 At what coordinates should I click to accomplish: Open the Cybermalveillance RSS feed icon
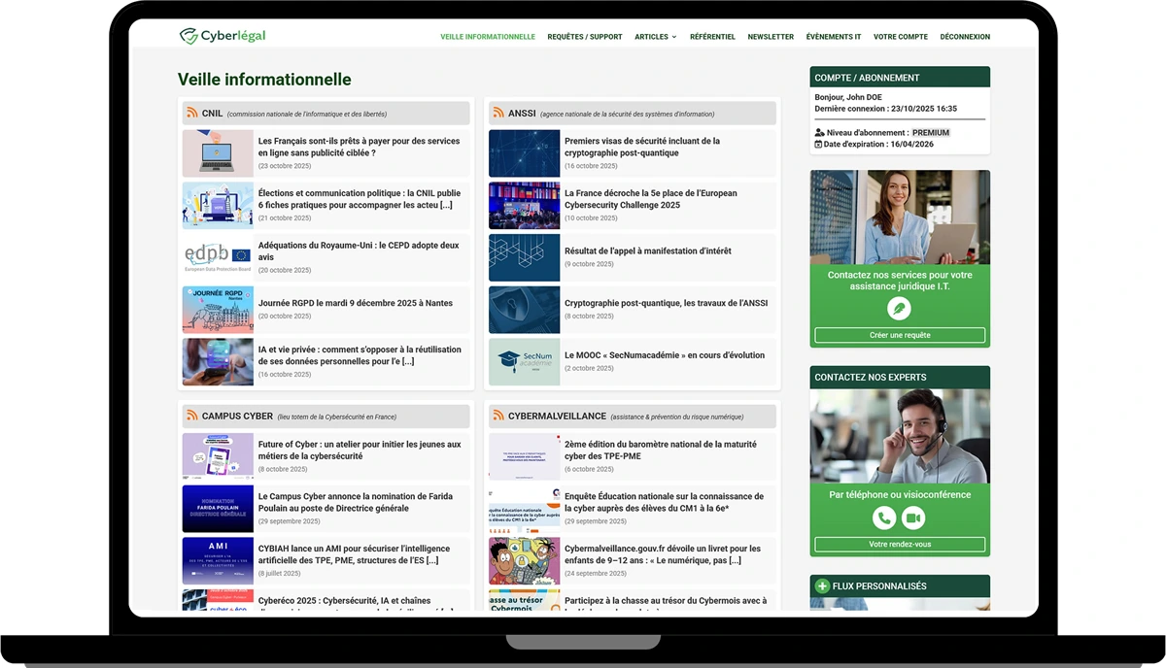click(498, 416)
